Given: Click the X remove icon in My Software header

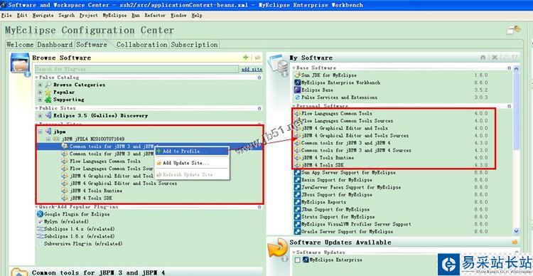Looking at the screenshot, I should [x=495, y=58].
